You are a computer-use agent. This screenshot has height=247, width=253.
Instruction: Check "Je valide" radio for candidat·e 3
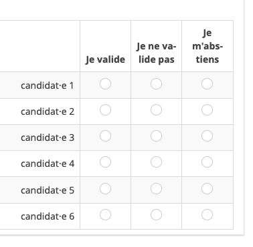pos(105,136)
